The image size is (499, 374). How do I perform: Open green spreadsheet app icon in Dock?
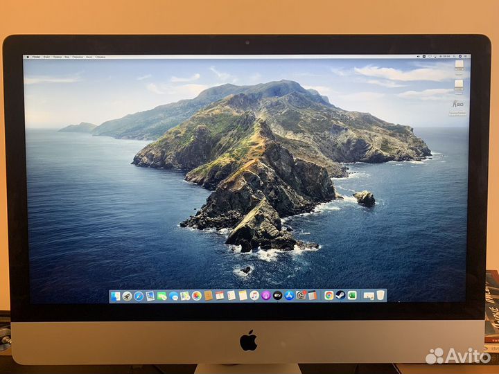(352, 295)
